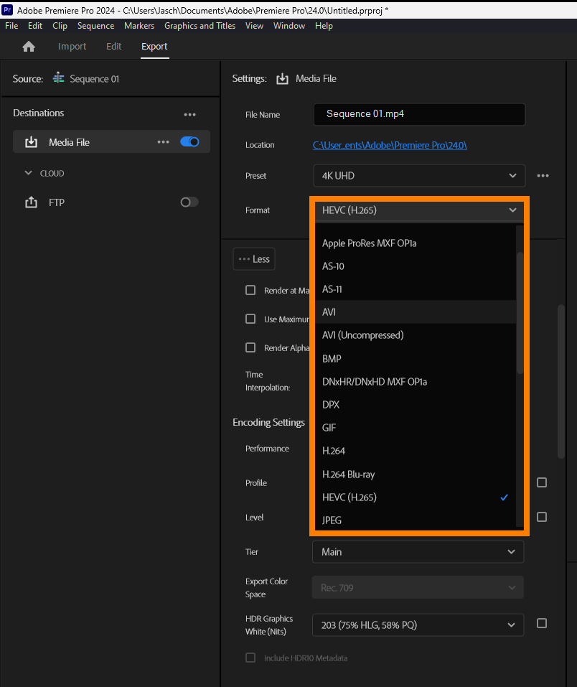Open the Sequence menu

pos(95,26)
